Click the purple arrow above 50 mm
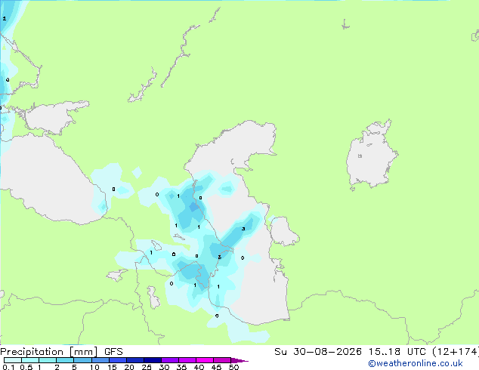This screenshot has height=370, width=479. coord(239,360)
